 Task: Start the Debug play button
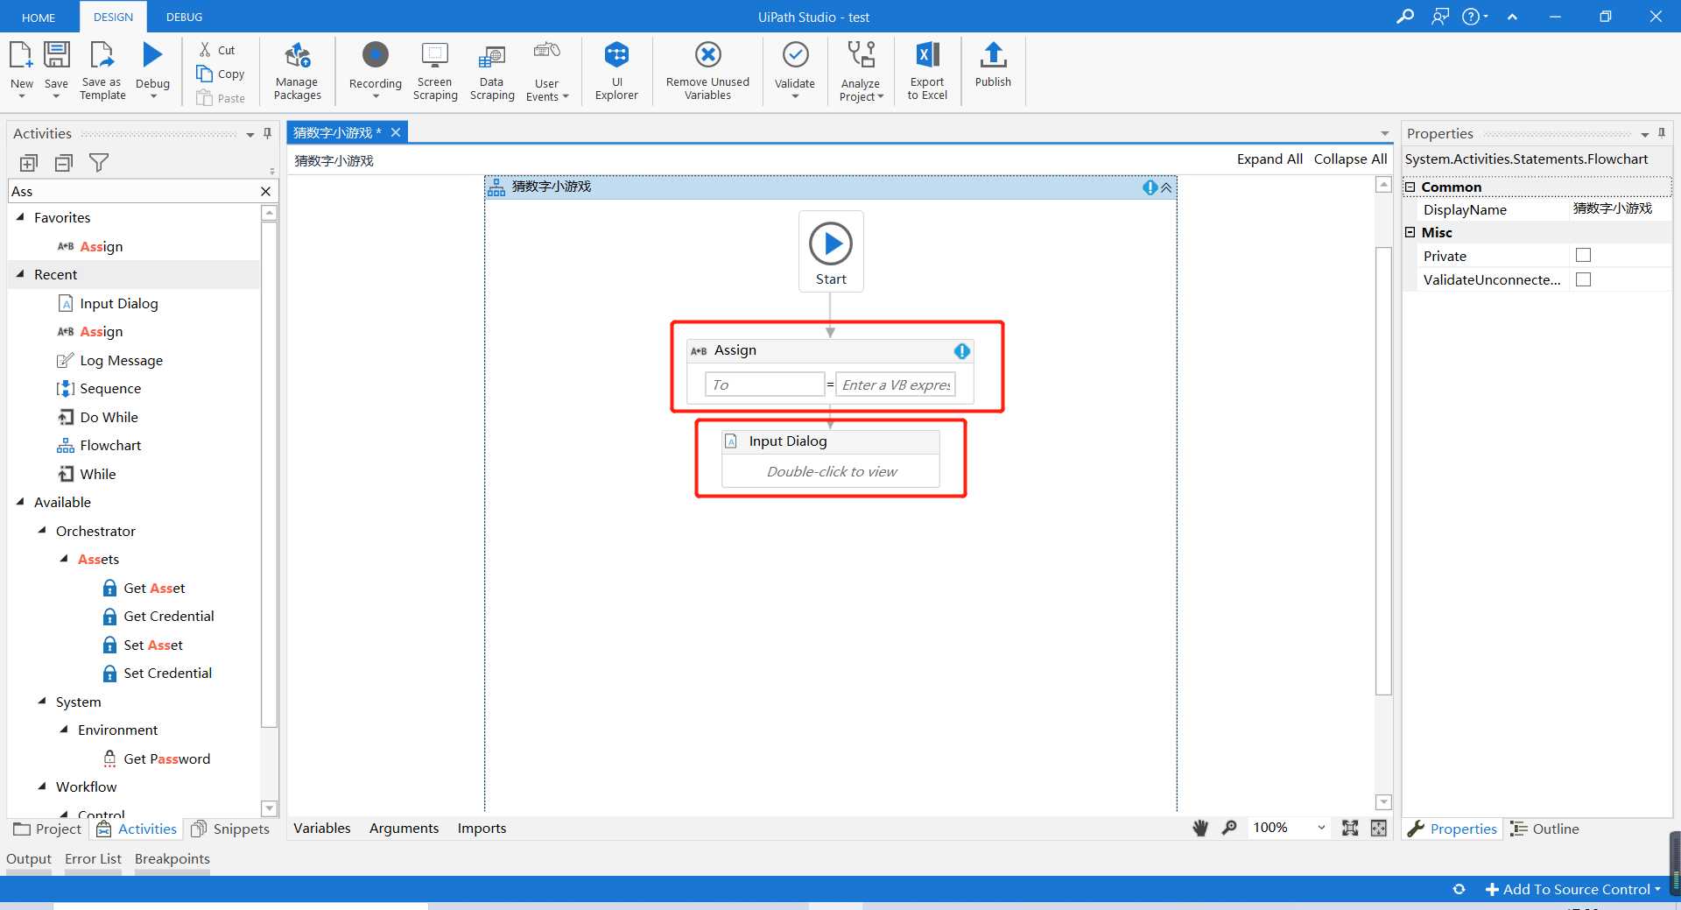152,55
